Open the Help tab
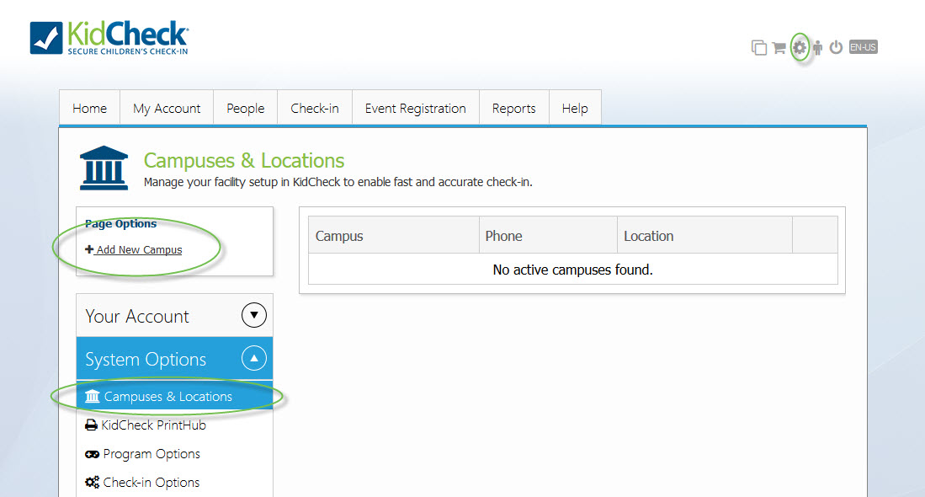This screenshot has height=497, width=925. click(575, 108)
